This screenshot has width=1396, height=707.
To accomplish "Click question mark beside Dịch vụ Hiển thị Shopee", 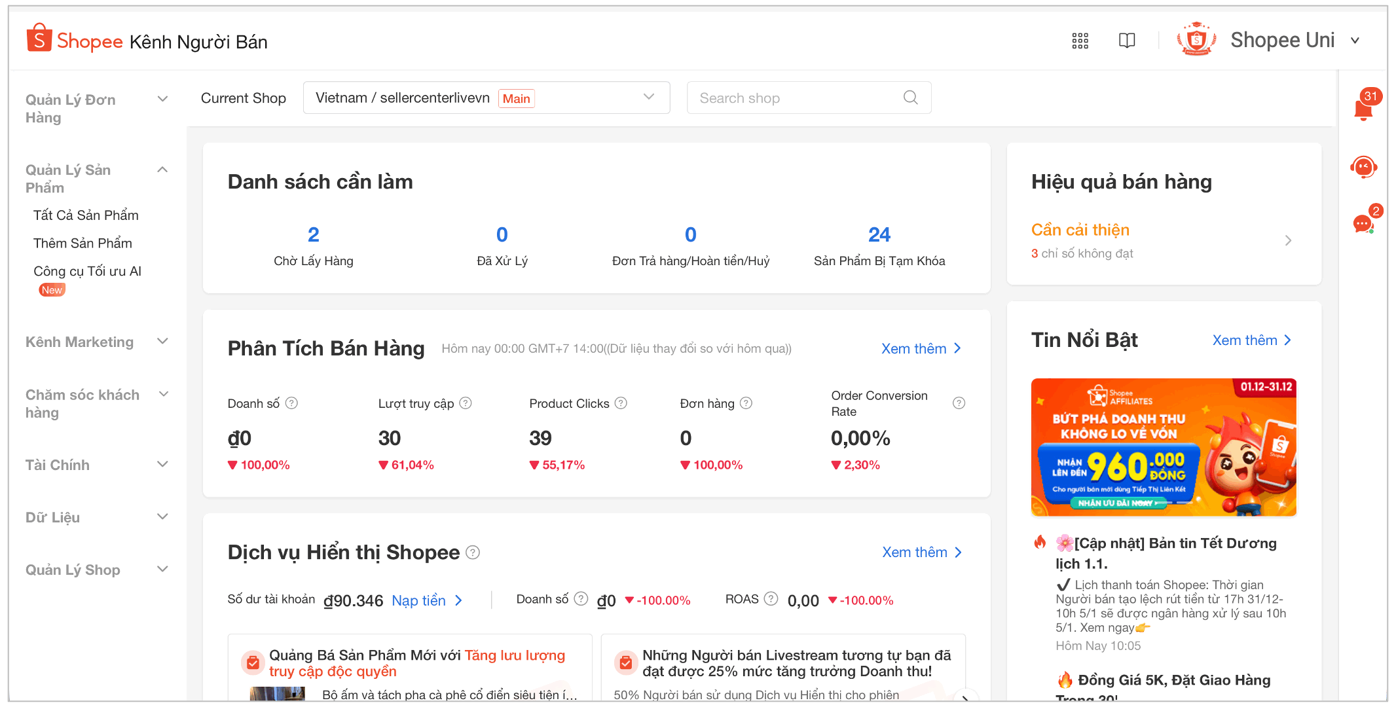I will click(x=473, y=553).
